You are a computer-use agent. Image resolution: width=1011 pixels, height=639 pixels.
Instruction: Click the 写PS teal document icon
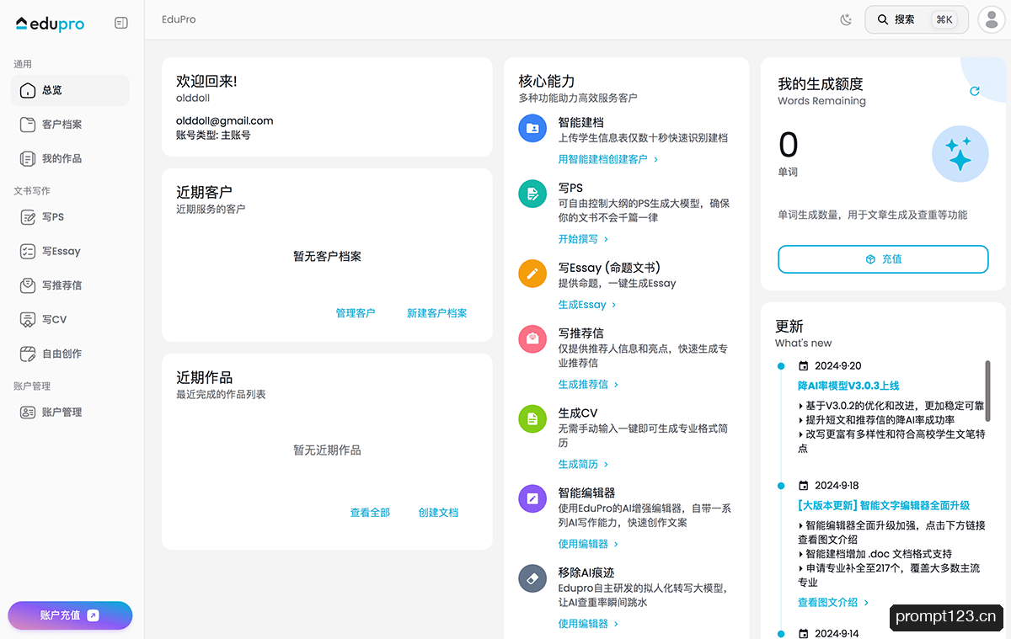pyautogui.click(x=532, y=194)
